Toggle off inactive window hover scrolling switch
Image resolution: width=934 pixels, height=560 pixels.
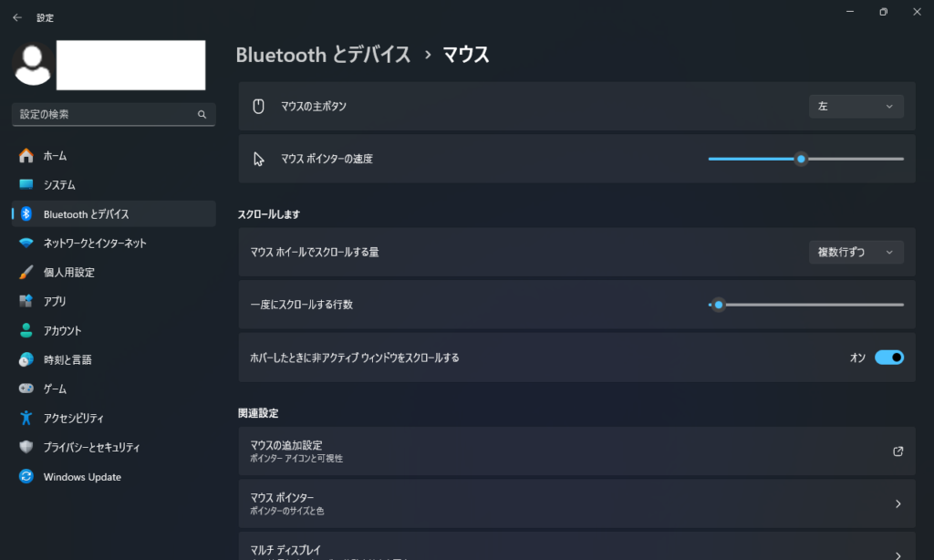click(x=888, y=358)
